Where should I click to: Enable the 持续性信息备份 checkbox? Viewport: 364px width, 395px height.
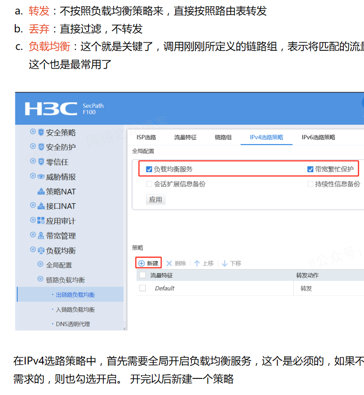point(310,184)
